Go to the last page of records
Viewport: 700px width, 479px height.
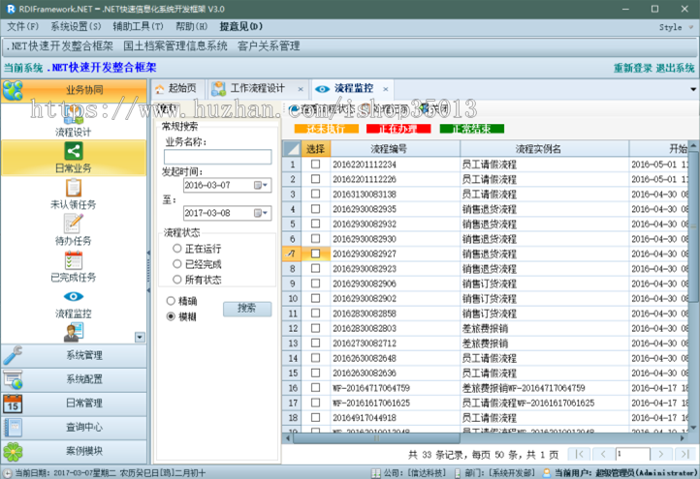[x=684, y=454]
